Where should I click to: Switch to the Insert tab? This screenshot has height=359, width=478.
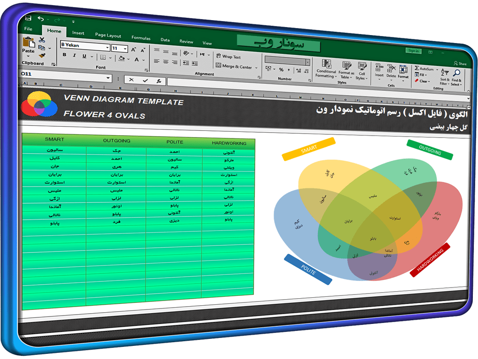click(x=78, y=33)
